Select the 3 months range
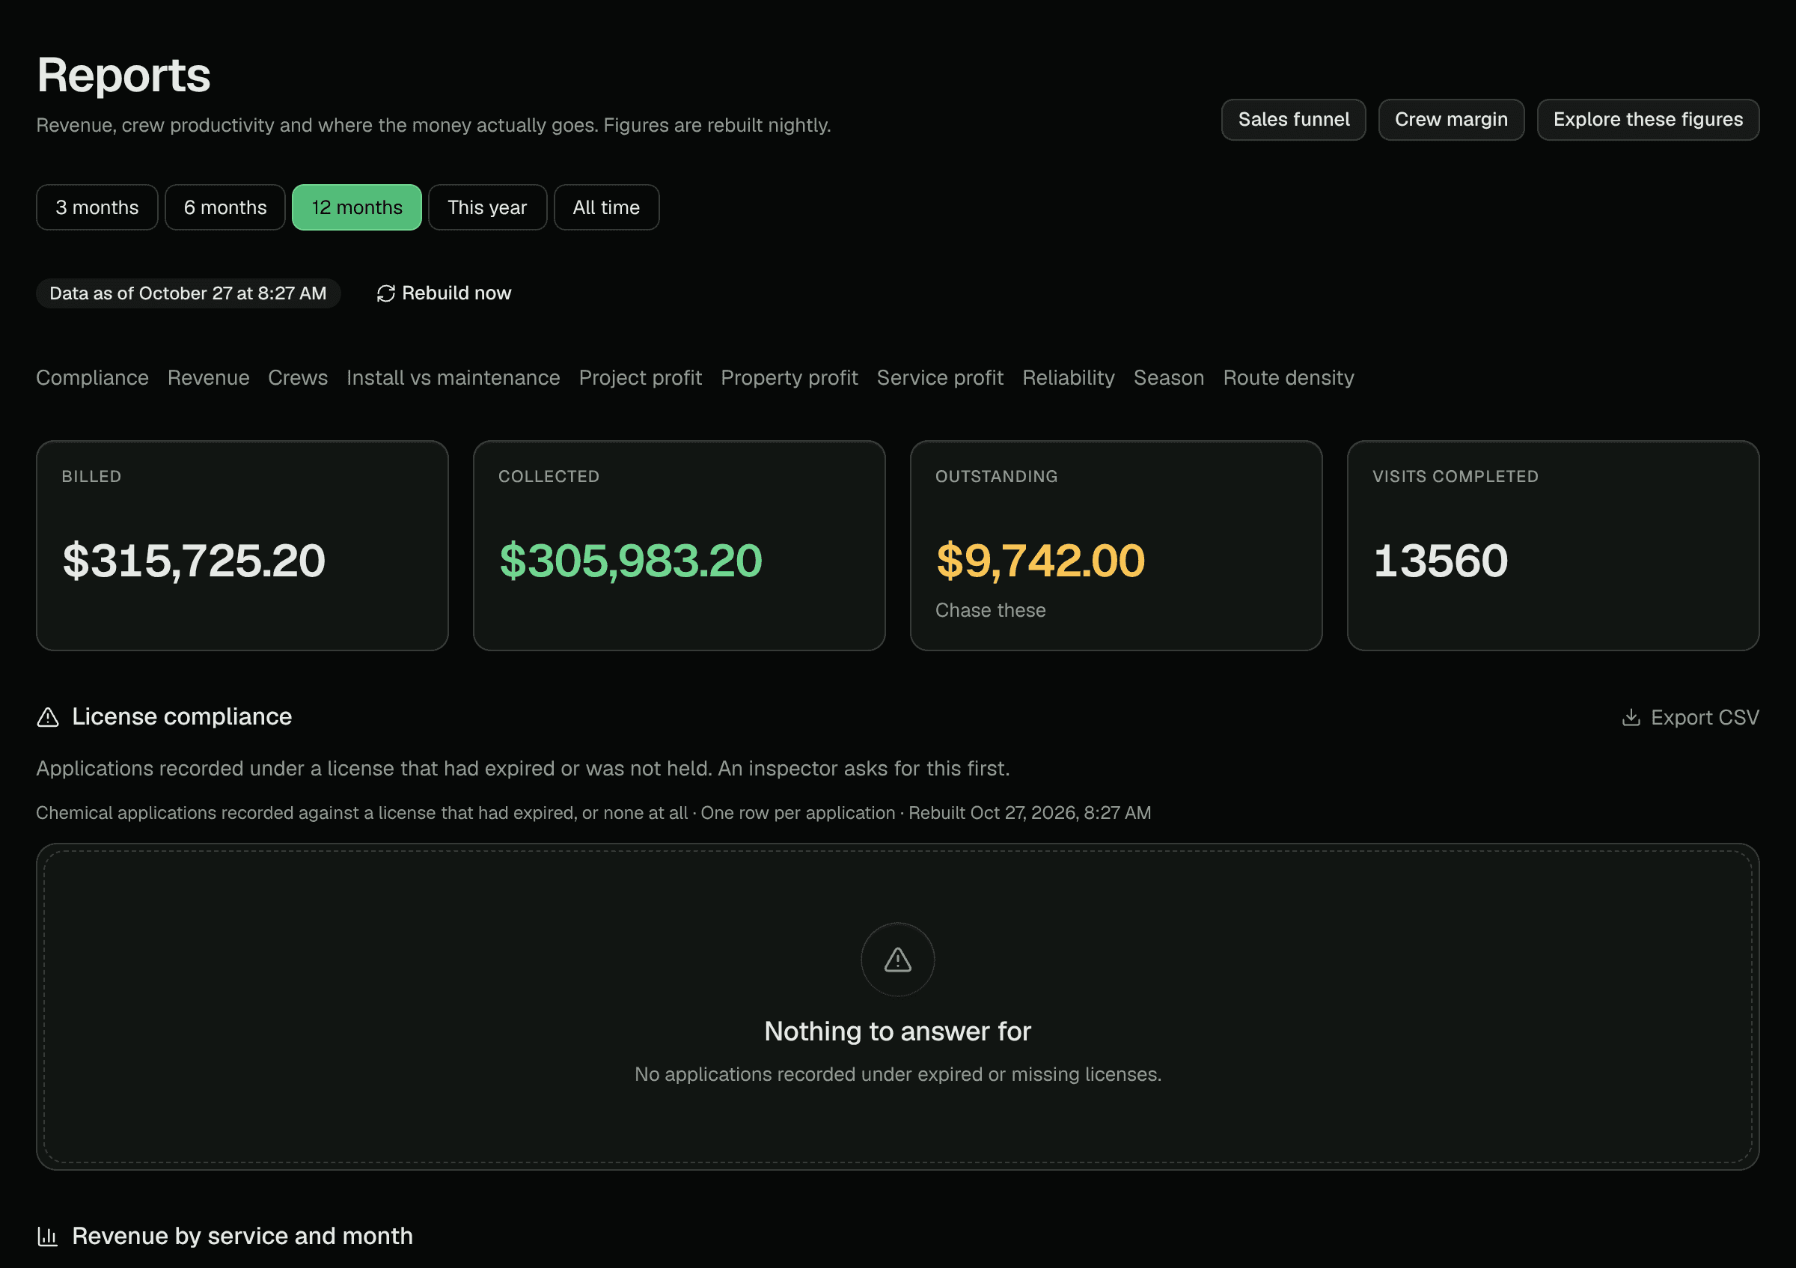Viewport: 1796px width, 1268px height. pos(97,207)
